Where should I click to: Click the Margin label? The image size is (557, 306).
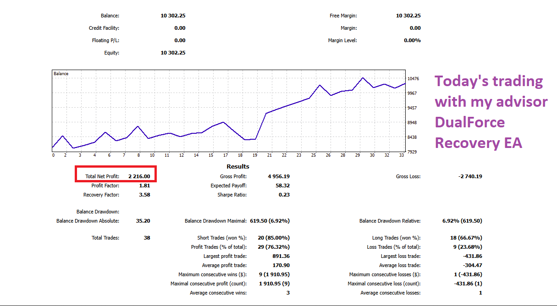tap(349, 28)
